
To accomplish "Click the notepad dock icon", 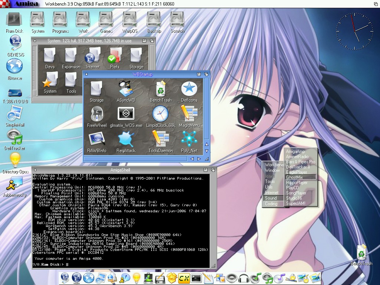I will click(208, 278).
